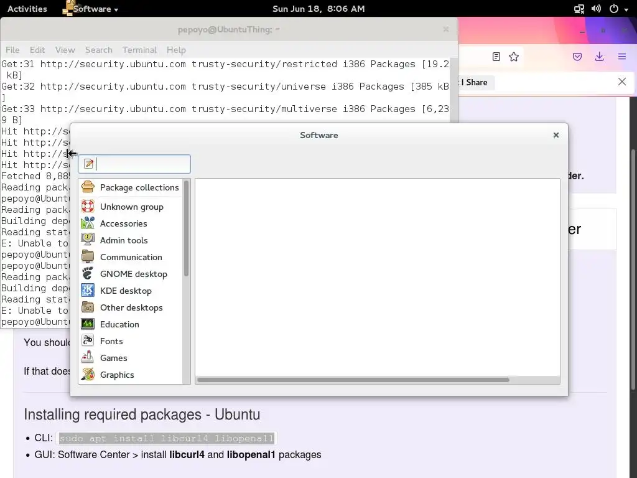Viewport: 637px width, 478px height.
Task: Click the Admin tools monitor icon
Action: pos(88,240)
